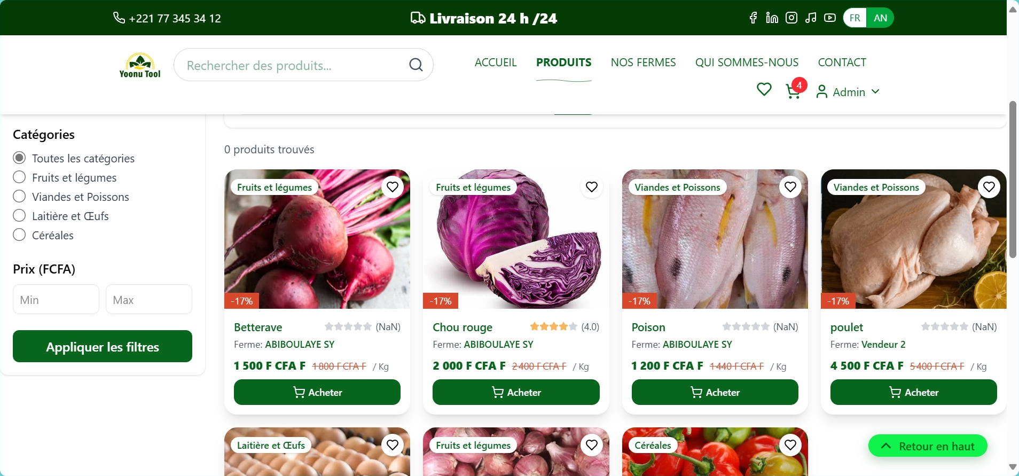The height and width of the screenshot is (476, 1019).
Task: Click Appliquer les filtres button
Action: [103, 346]
